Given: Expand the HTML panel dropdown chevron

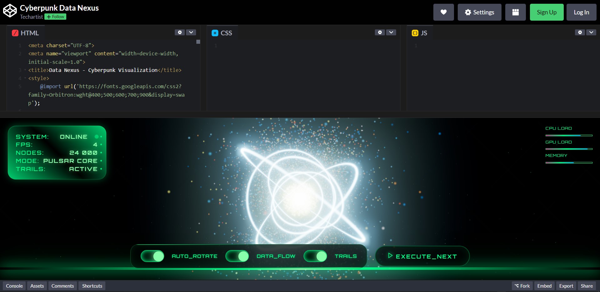Looking at the screenshot, I should [191, 32].
